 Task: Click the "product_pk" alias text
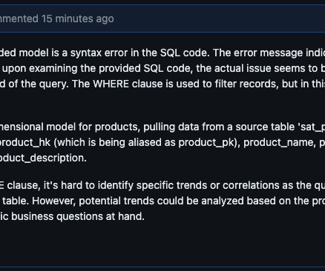click(x=208, y=142)
